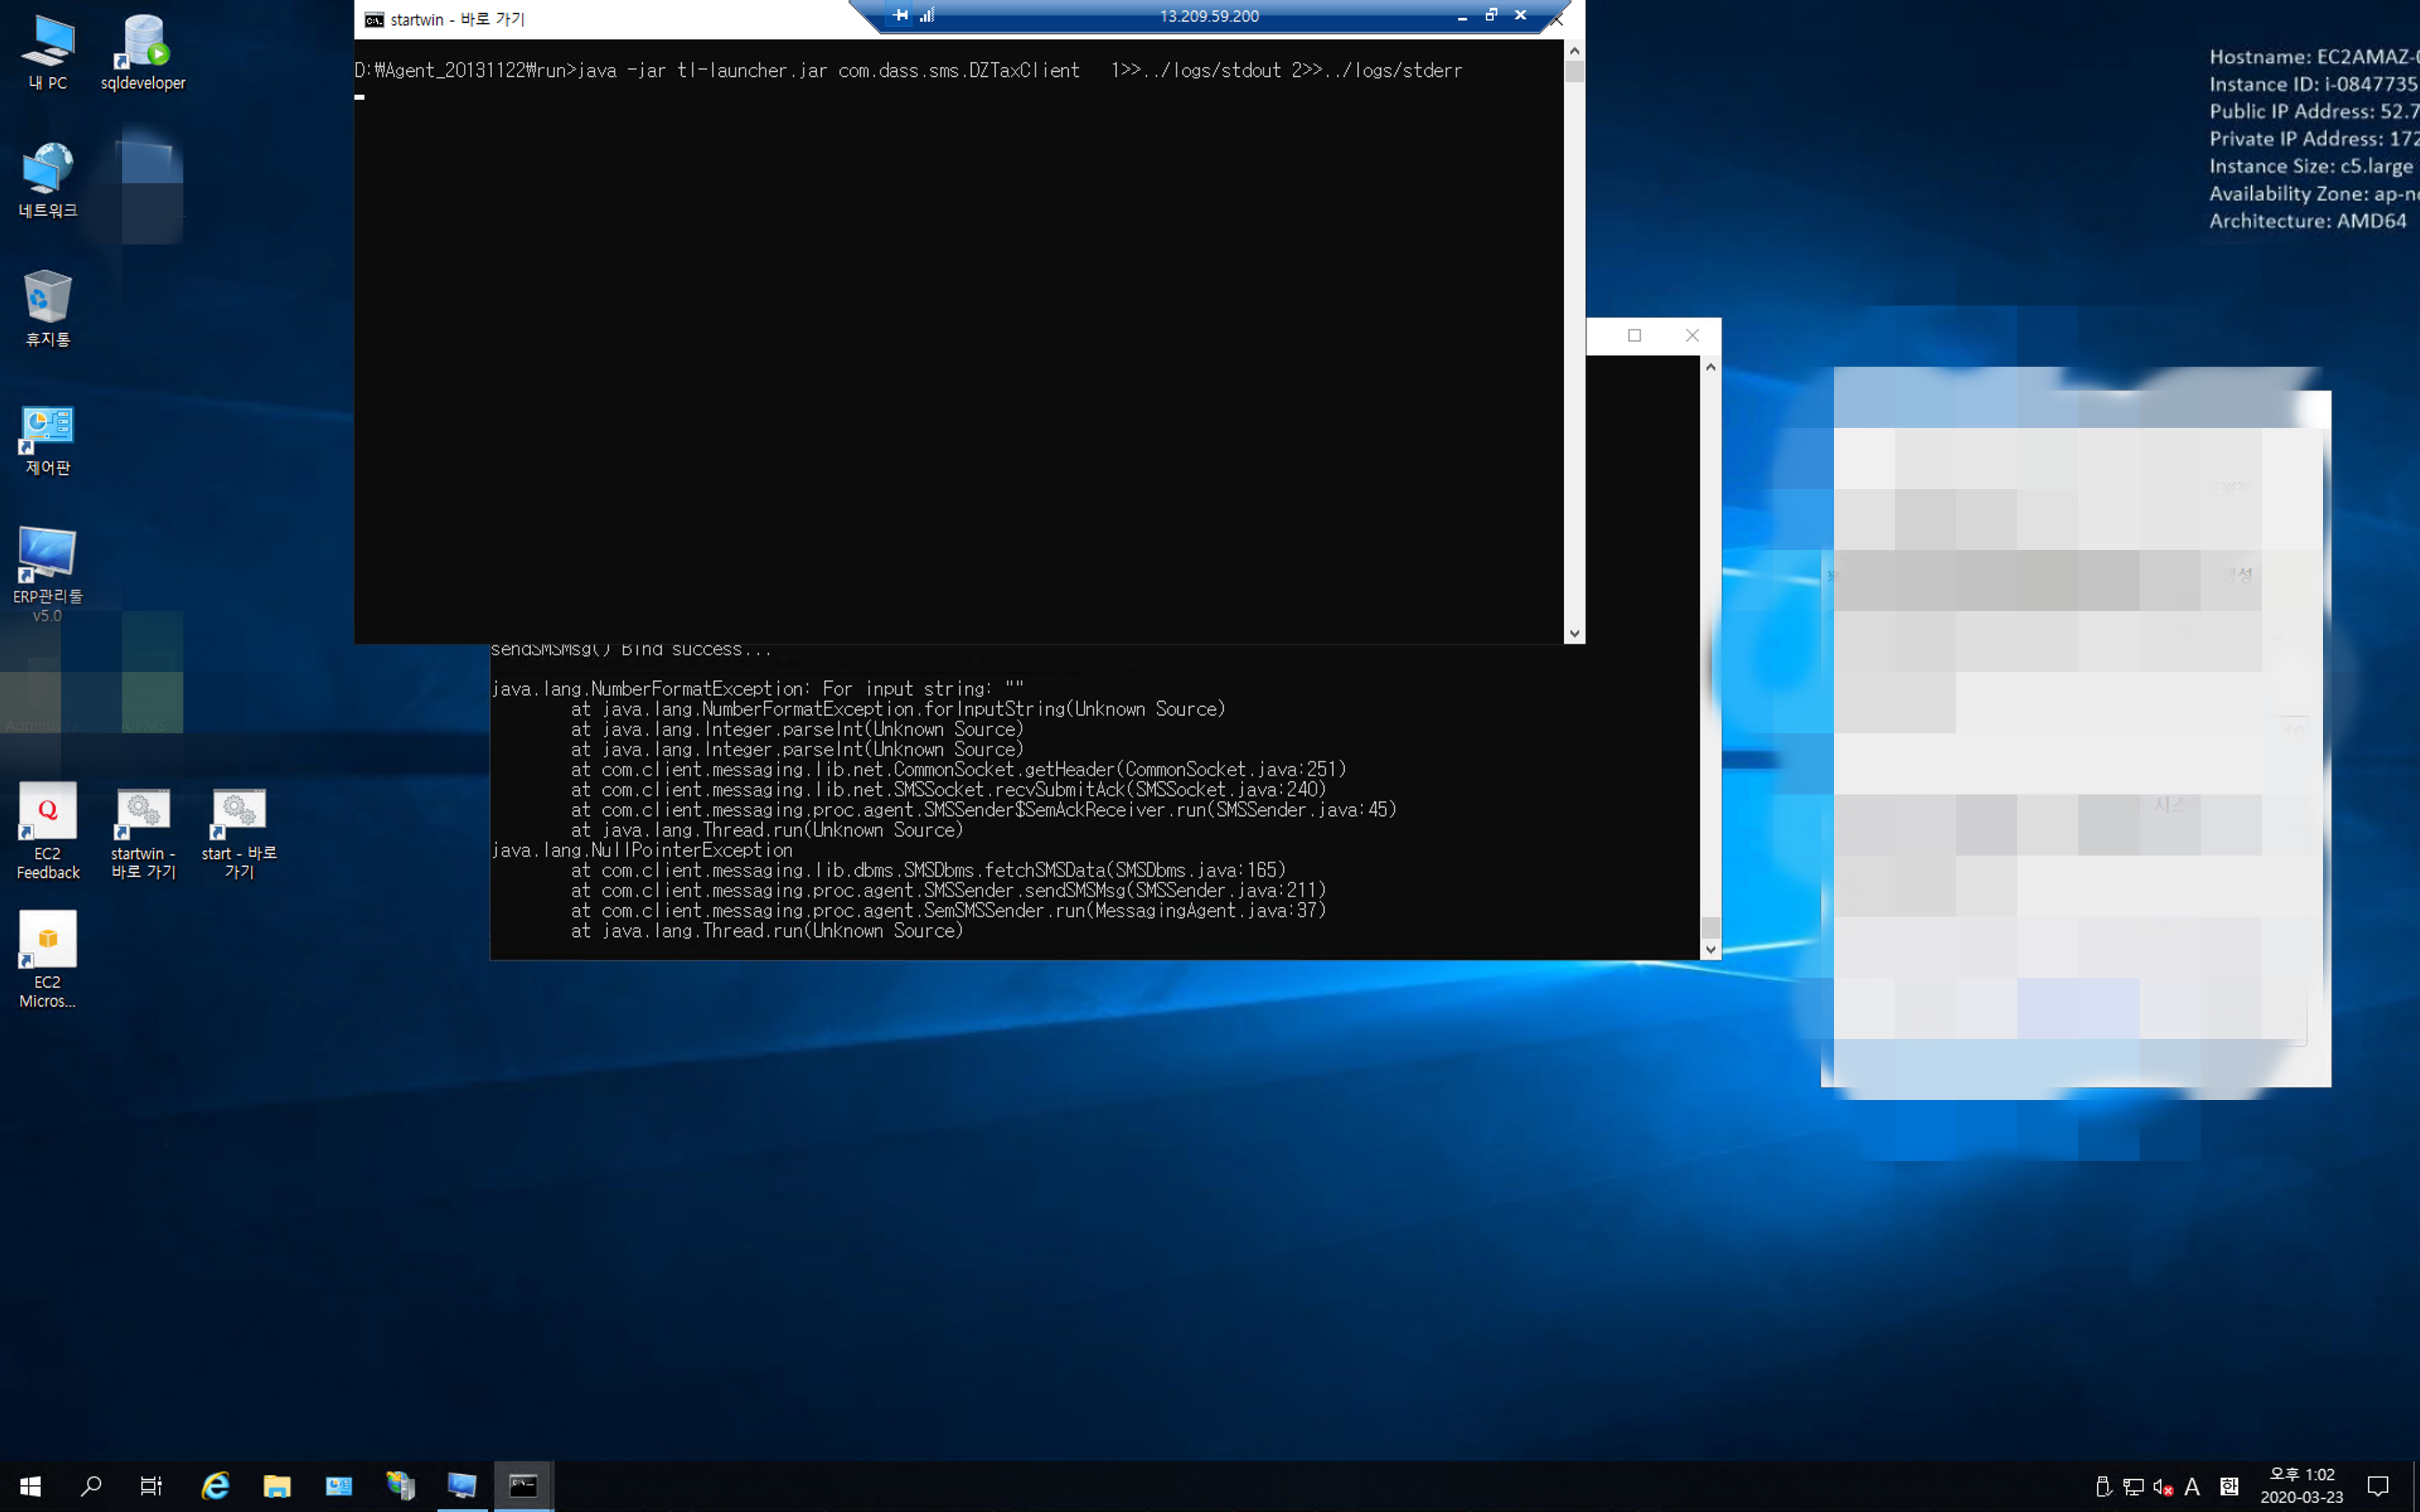
Task: Open the Windows Start menu
Action: (30, 1486)
